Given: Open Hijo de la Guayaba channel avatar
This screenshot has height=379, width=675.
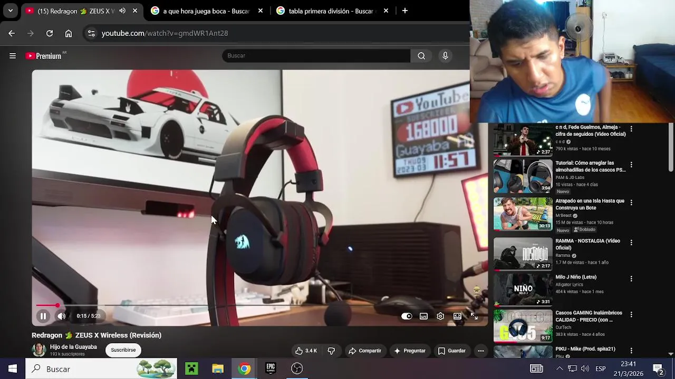Looking at the screenshot, I should pos(39,350).
